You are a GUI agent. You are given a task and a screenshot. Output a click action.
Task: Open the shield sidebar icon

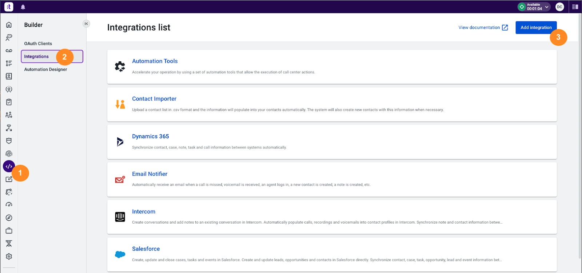[x=9, y=141]
